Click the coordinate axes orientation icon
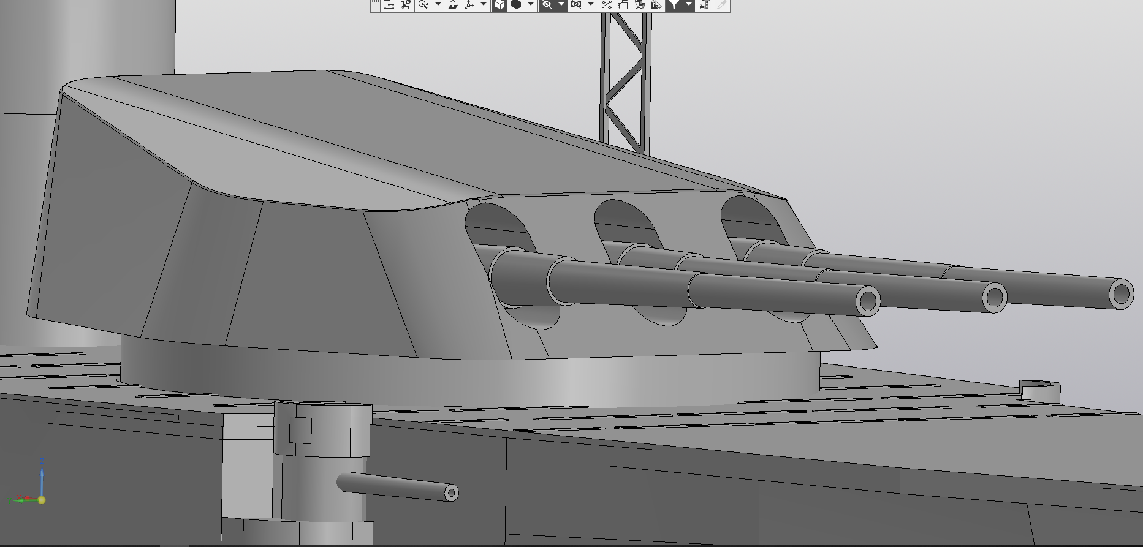 click(469, 5)
